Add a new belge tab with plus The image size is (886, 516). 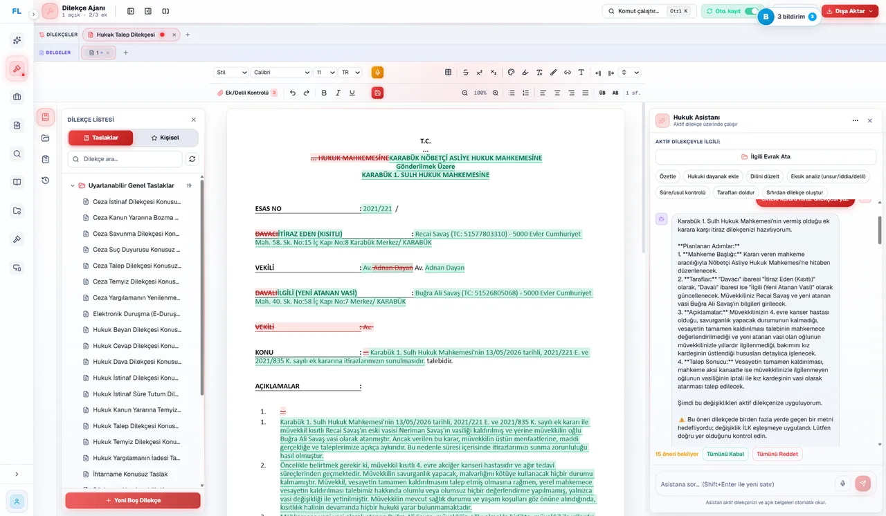(x=125, y=53)
